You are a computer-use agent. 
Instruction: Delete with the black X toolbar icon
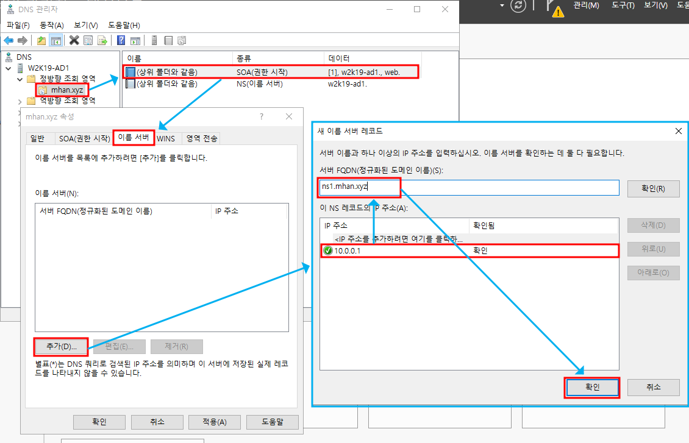[74, 40]
